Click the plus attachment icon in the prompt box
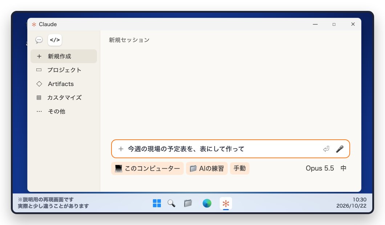 (121, 149)
